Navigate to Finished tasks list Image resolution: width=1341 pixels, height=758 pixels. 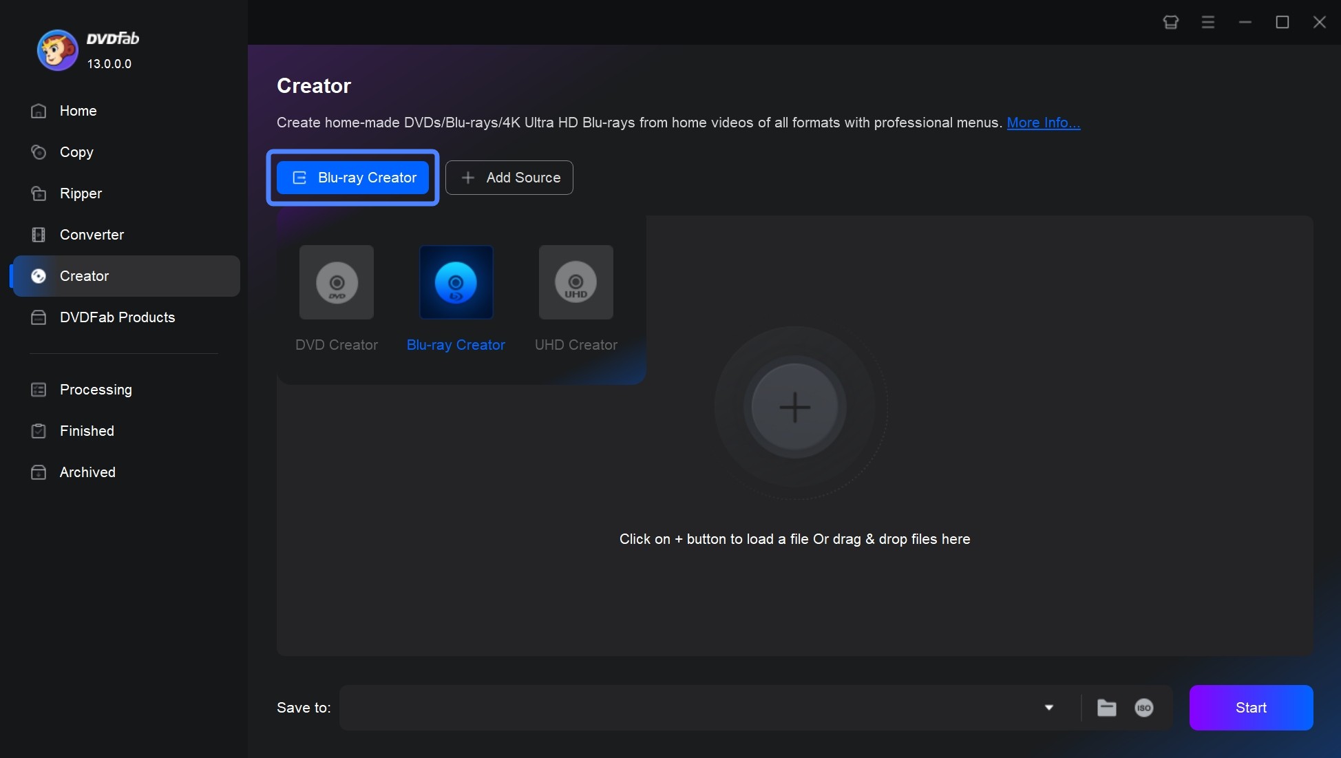pyautogui.click(x=87, y=430)
